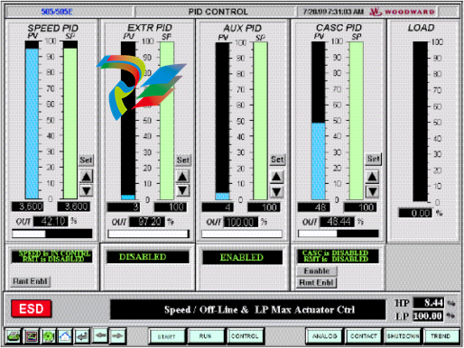Screen dimensions: 464x348
Task: Raise CASC PID setpoint with up arrow
Action: click(372, 177)
